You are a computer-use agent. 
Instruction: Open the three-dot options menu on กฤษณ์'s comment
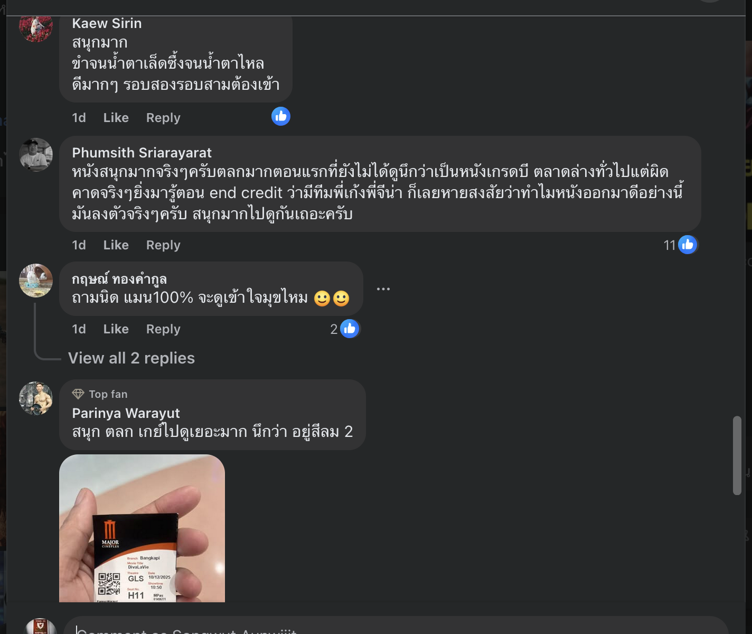point(383,289)
